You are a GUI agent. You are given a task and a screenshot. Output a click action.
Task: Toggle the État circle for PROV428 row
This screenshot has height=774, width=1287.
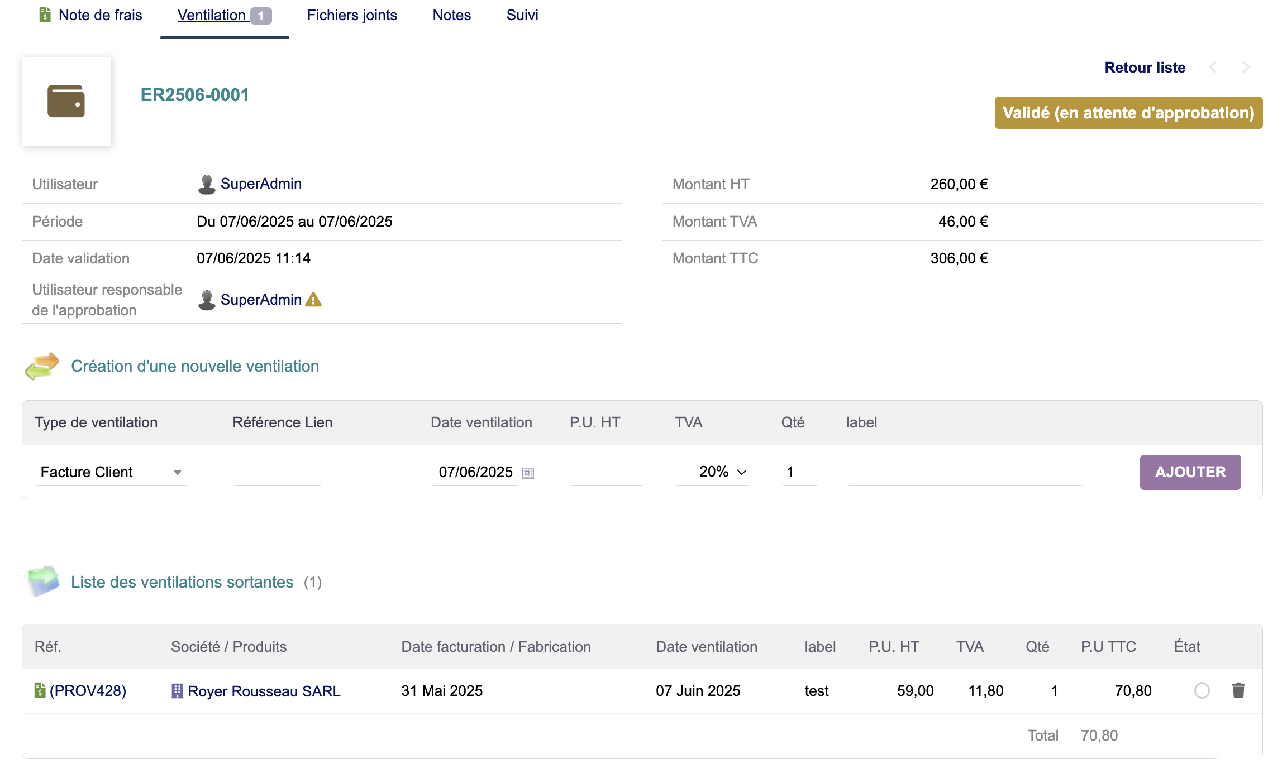1202,691
